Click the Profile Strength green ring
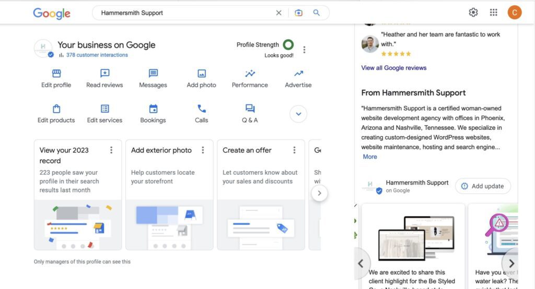 (x=288, y=45)
